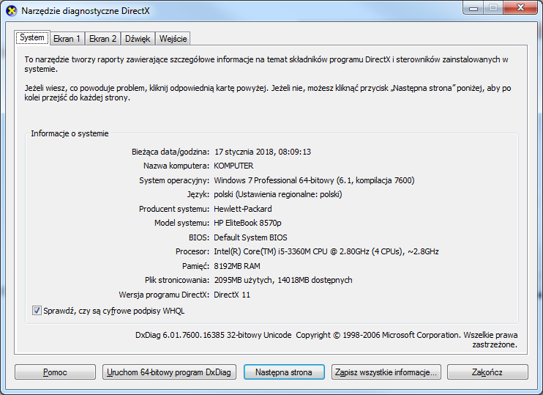Open the Ekran 2 tab
This screenshot has height=395, width=543.
point(103,39)
